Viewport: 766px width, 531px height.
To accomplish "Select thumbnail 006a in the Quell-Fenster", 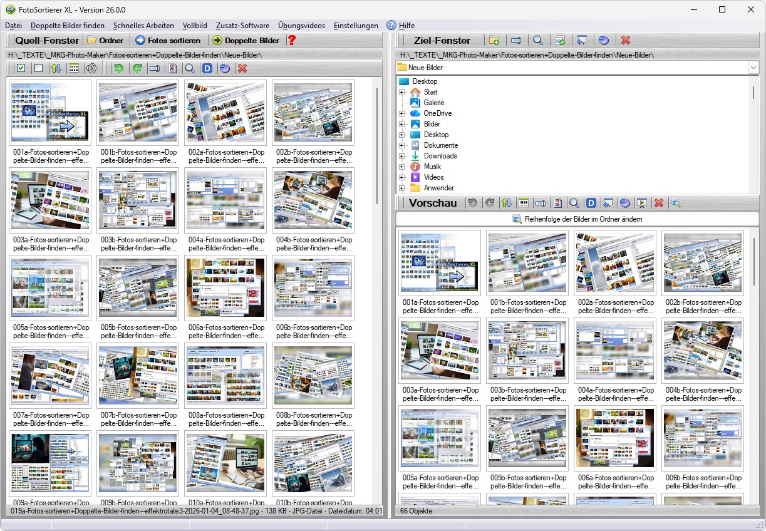I will (x=225, y=287).
